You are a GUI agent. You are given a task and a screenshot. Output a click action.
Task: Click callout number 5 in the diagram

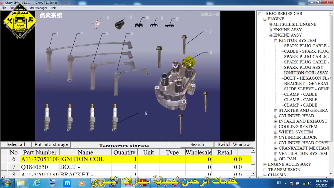(x=146, y=114)
